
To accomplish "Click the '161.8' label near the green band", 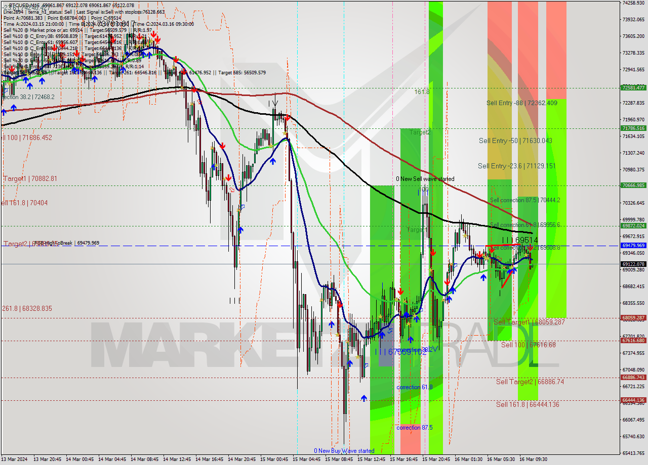I will click(x=422, y=92).
